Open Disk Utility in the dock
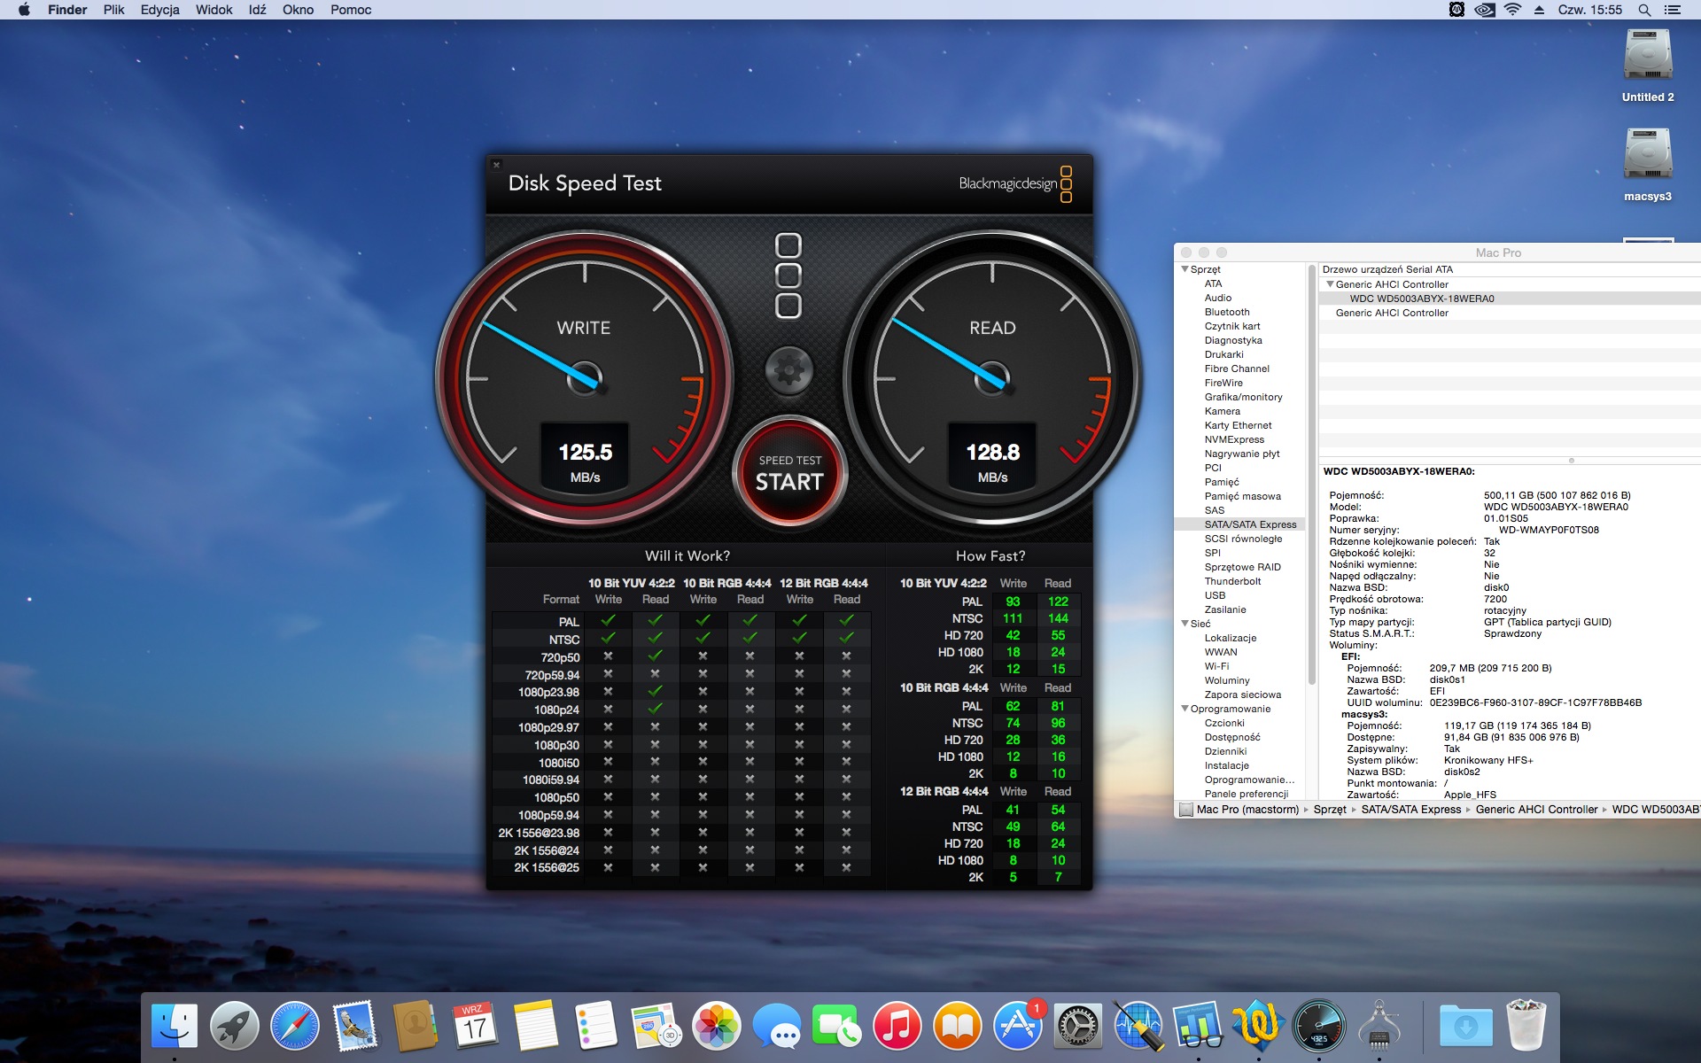Screen dimensions: 1701x1063 coord(1138,1027)
